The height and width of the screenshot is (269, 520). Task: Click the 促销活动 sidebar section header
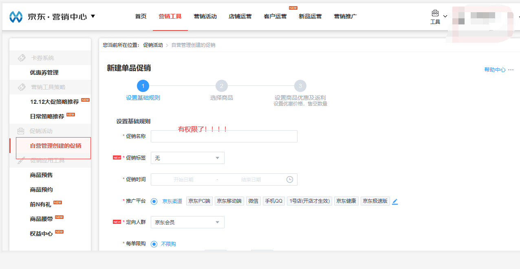point(50,131)
